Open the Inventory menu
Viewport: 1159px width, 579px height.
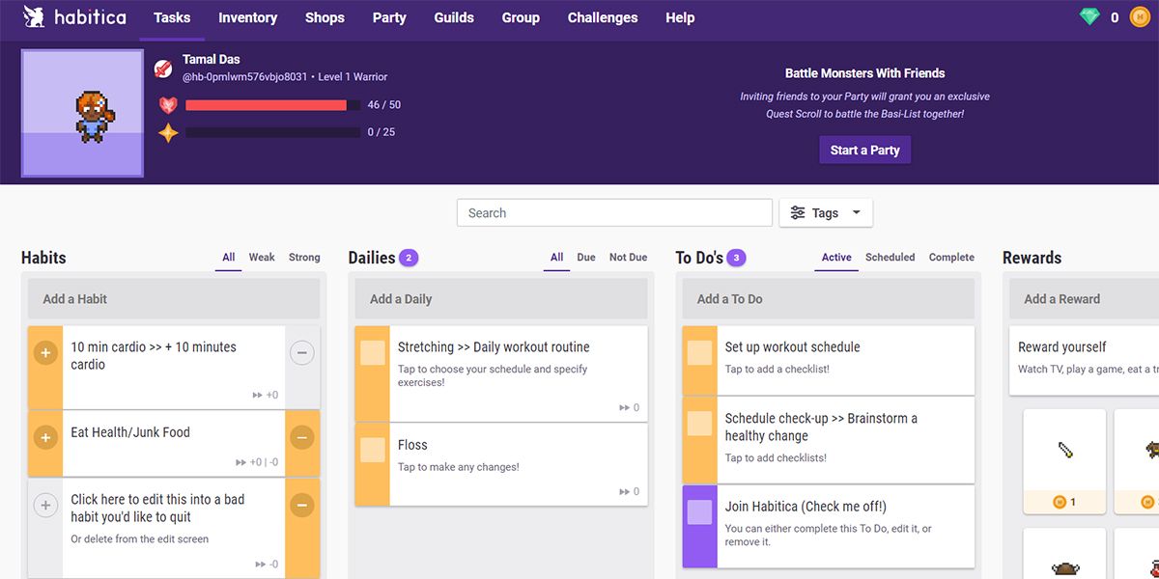click(x=248, y=17)
